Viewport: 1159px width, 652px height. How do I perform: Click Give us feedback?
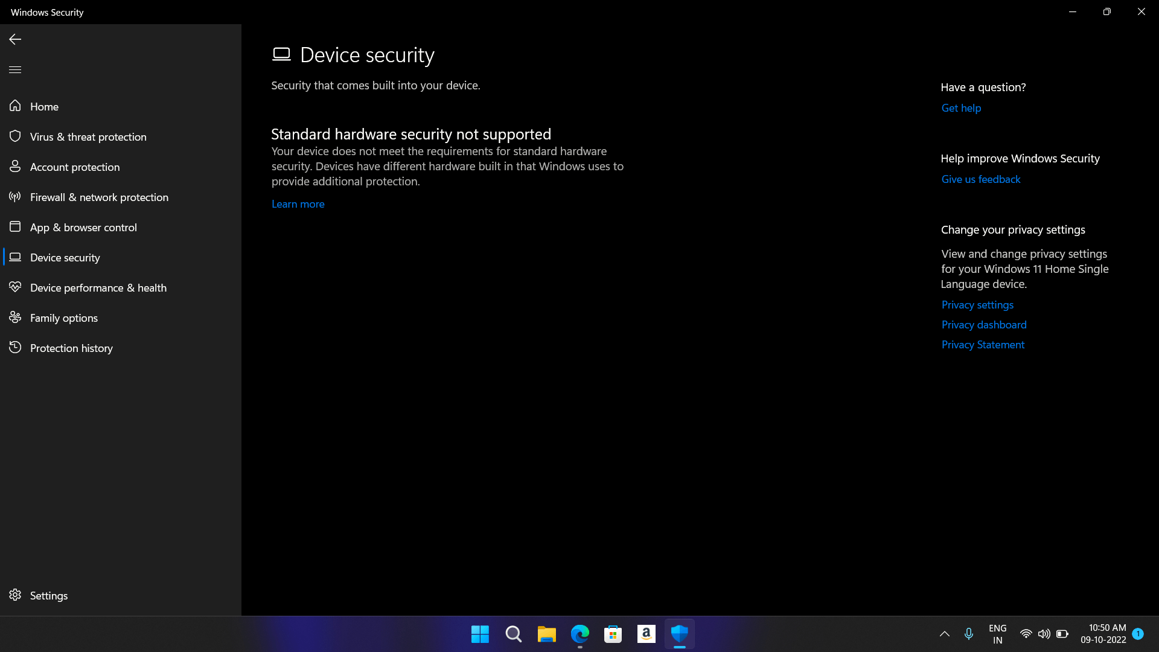(980, 179)
